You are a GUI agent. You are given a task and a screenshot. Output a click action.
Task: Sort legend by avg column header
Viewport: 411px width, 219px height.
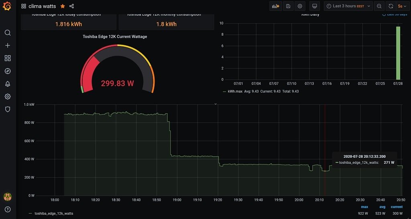[383, 207]
